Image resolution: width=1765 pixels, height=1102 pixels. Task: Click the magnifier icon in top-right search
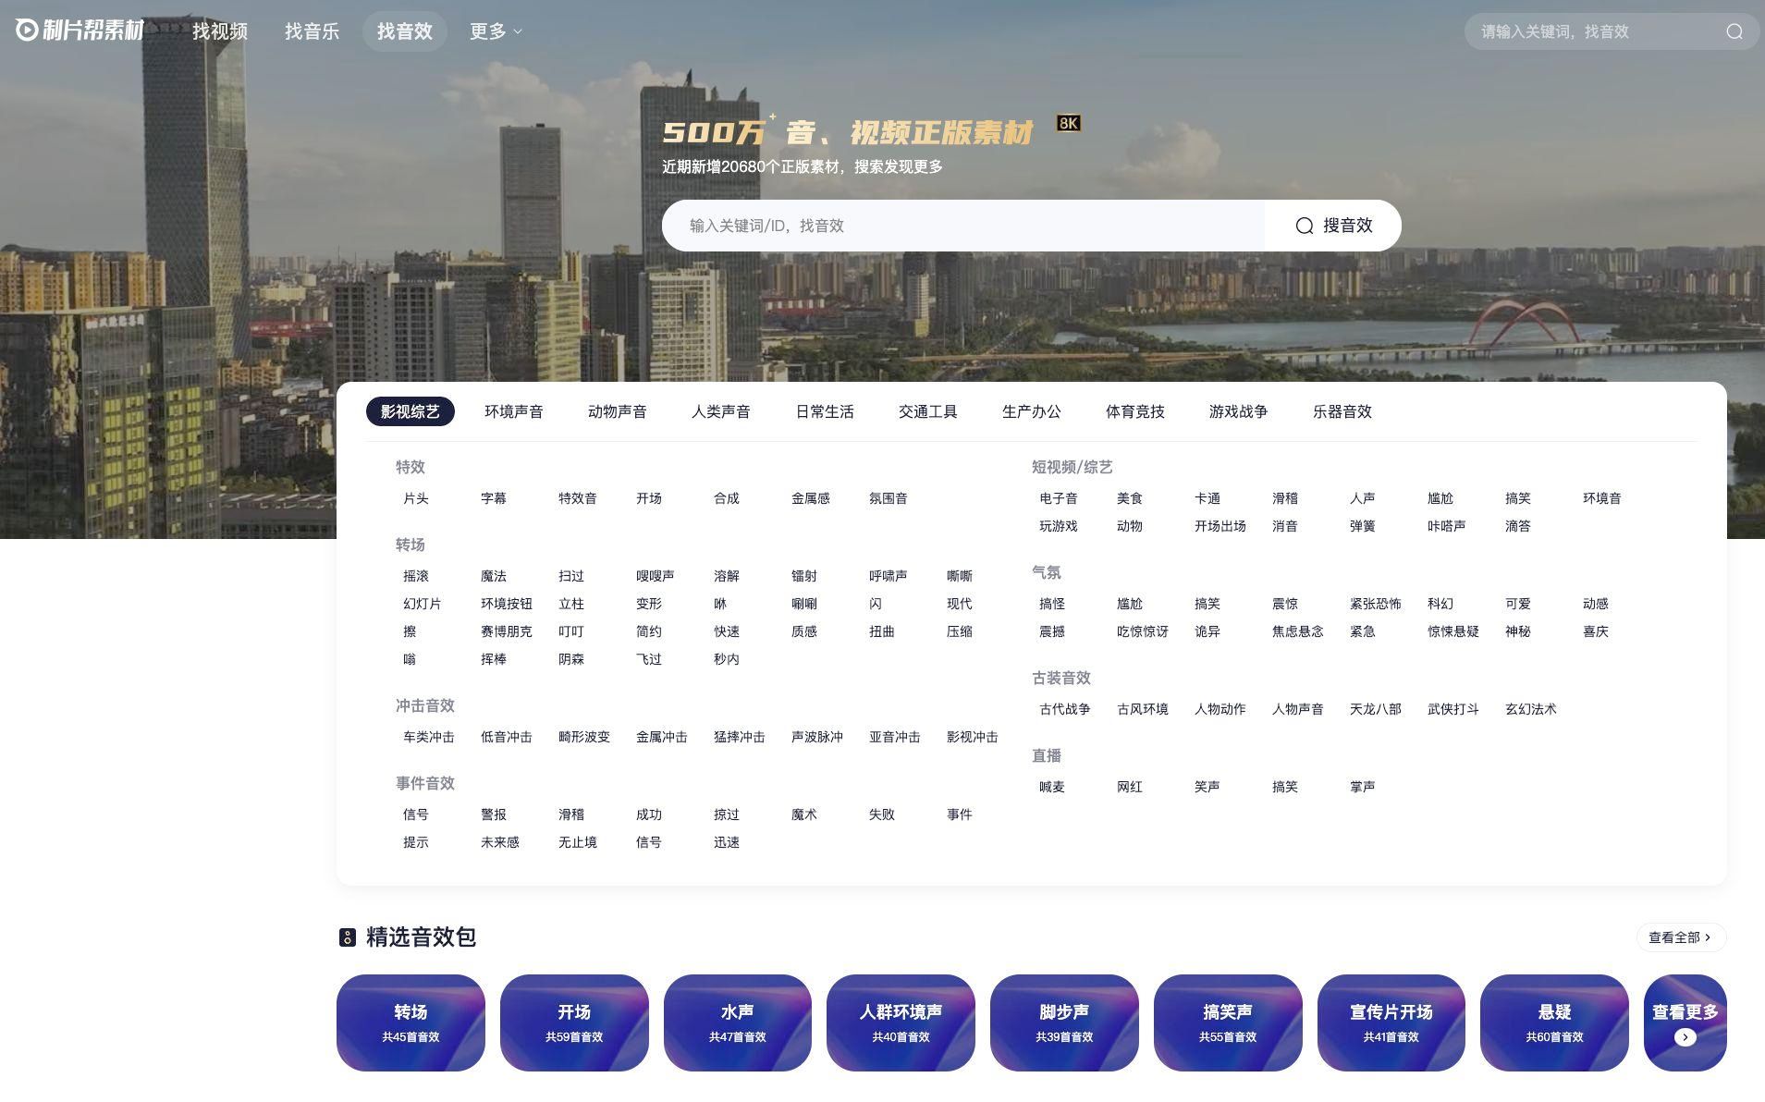(1734, 31)
